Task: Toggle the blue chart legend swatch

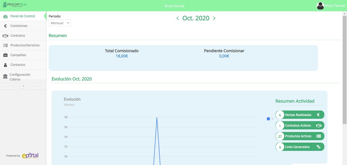Action: point(268,119)
